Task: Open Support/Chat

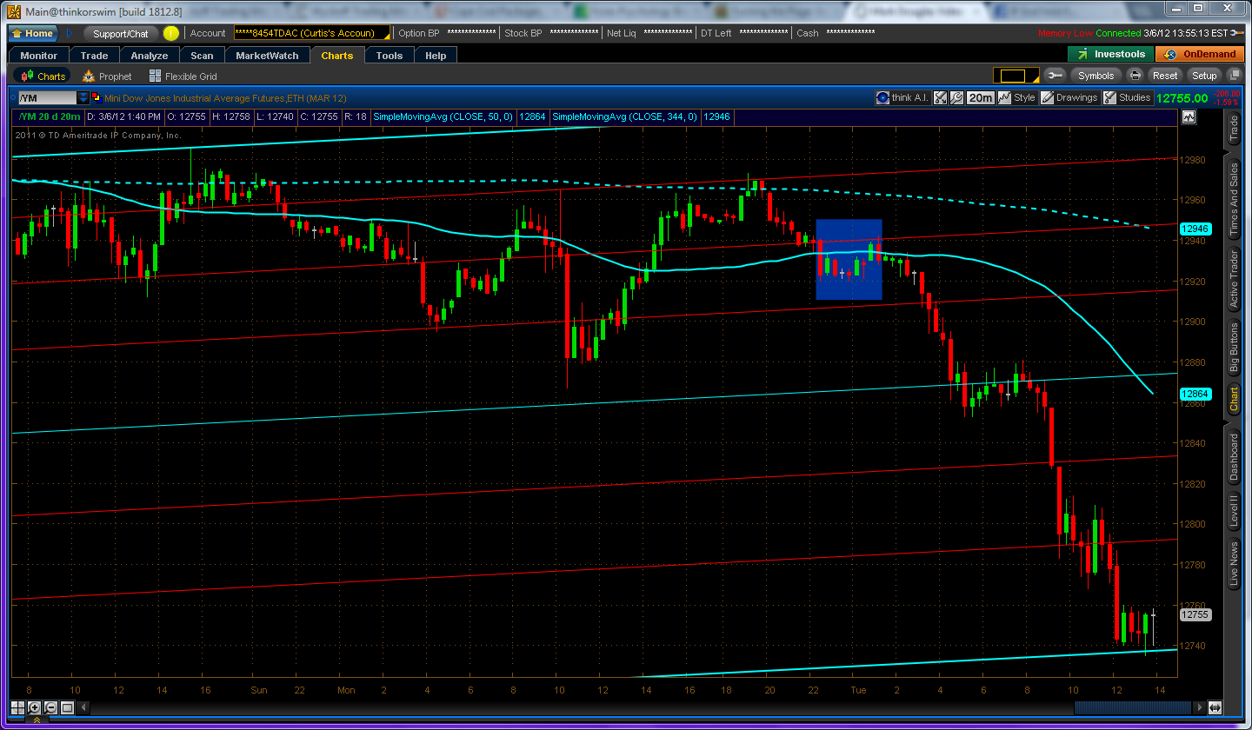Action: click(x=121, y=33)
